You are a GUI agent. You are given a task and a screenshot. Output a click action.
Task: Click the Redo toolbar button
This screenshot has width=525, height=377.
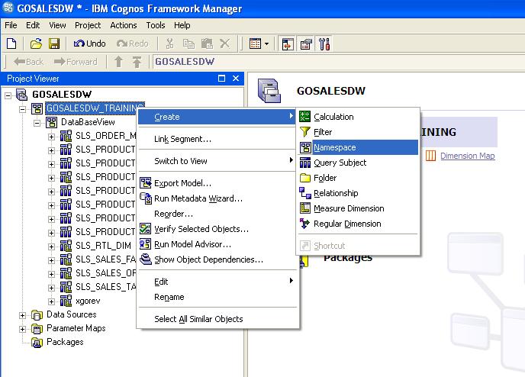pyautogui.click(x=133, y=43)
